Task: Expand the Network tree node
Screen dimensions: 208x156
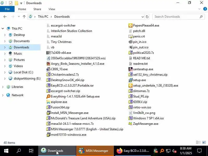Action: 3,95
